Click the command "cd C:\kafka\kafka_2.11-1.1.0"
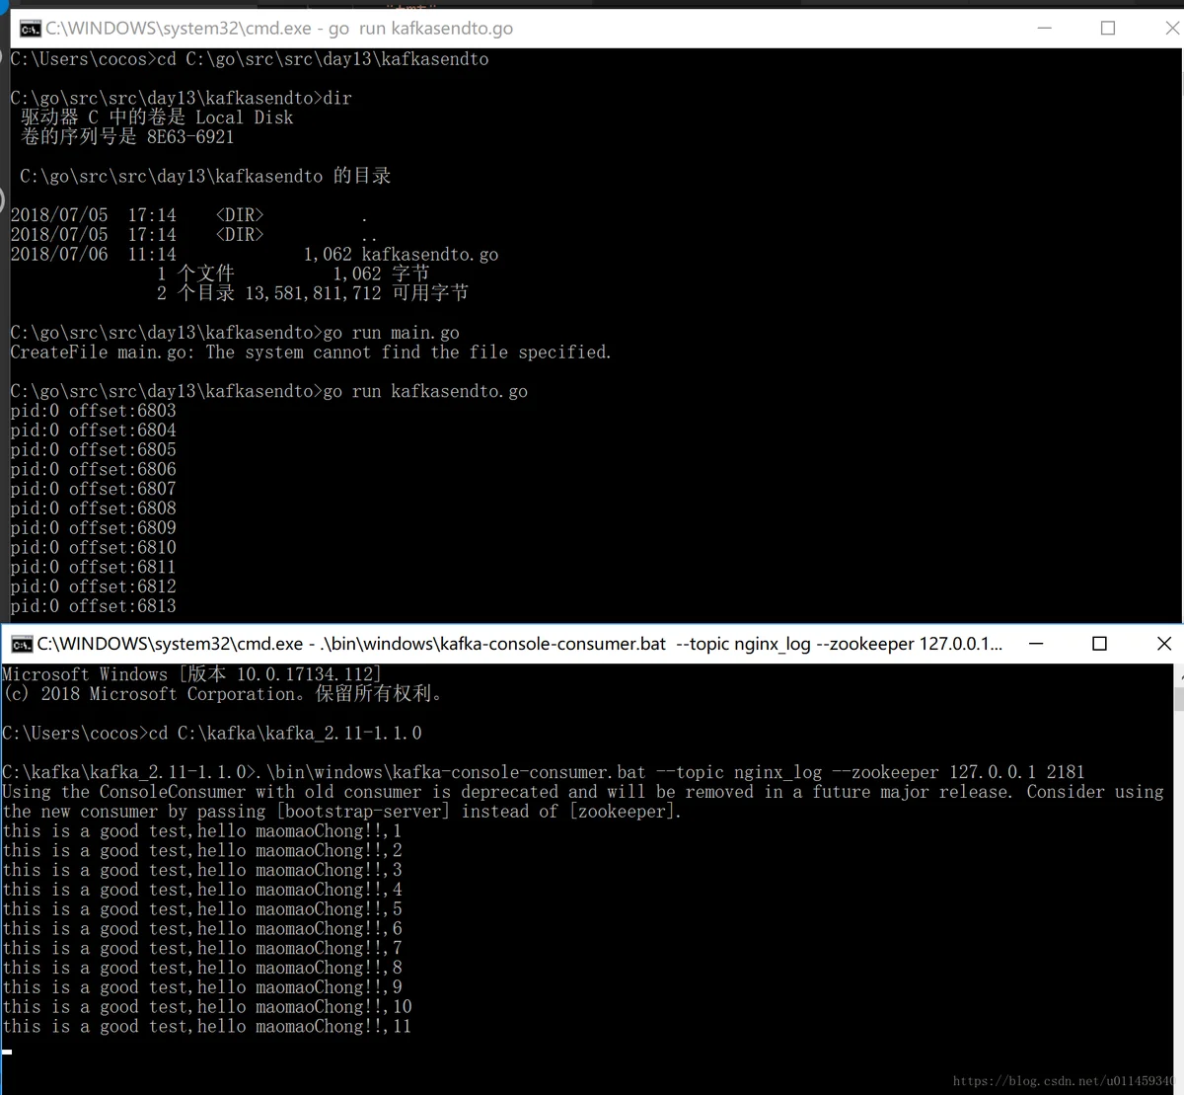The image size is (1184, 1095). point(286,734)
